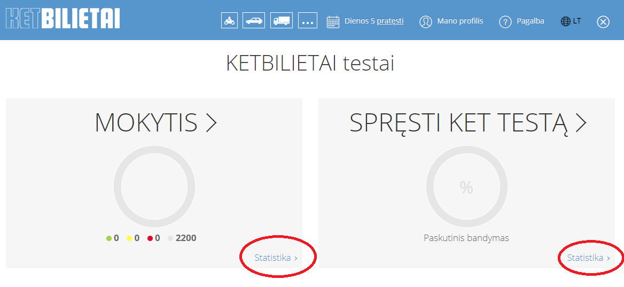The image size is (624, 287).
Task: Open the MOKYTIS section
Action: [155, 123]
